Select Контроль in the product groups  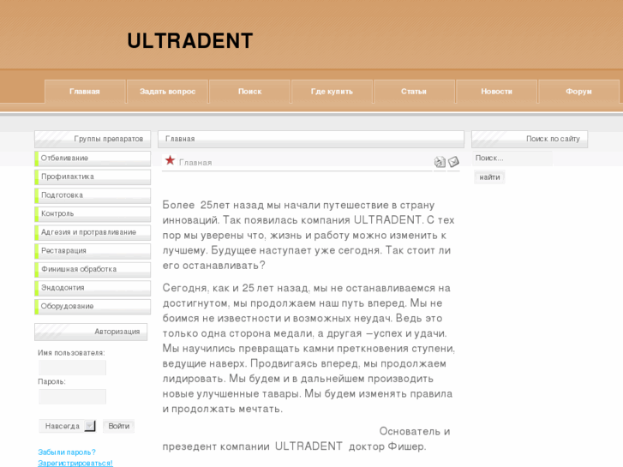[x=93, y=214]
